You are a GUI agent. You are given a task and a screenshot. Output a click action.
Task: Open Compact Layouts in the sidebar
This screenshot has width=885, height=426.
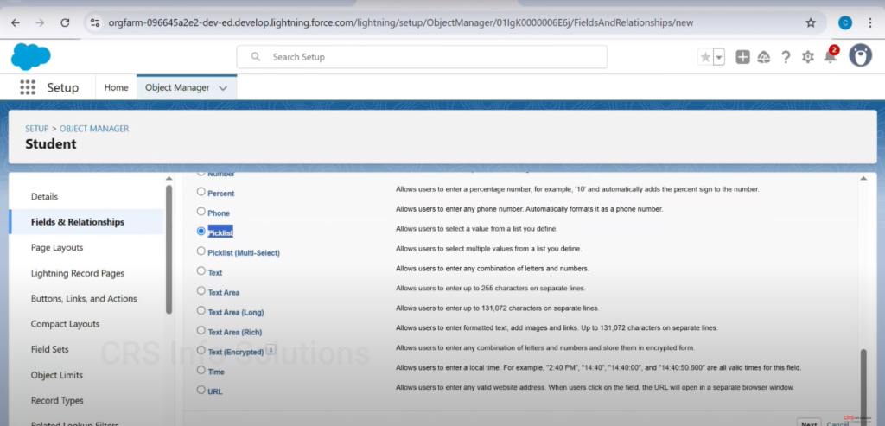pos(65,324)
